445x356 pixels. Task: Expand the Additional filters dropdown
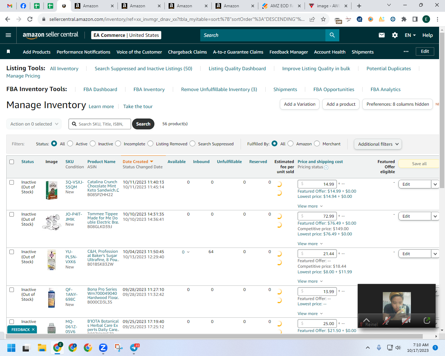378,144
